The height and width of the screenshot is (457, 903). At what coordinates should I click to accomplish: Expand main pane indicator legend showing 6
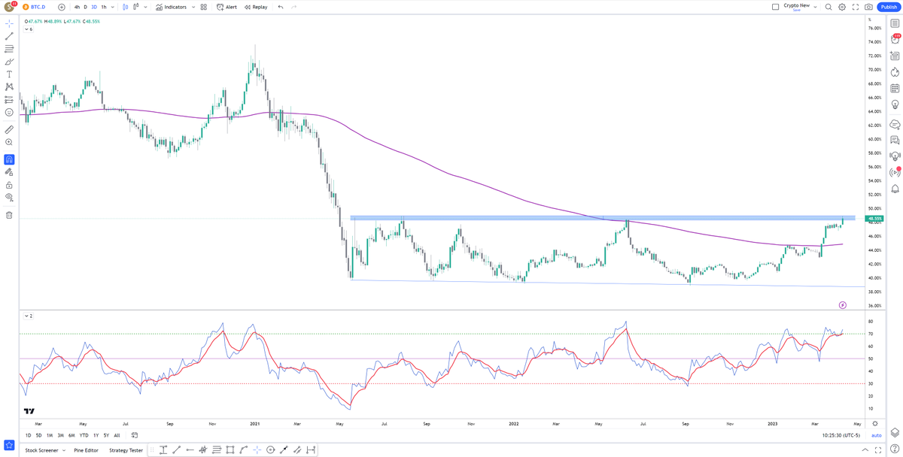(x=29, y=29)
